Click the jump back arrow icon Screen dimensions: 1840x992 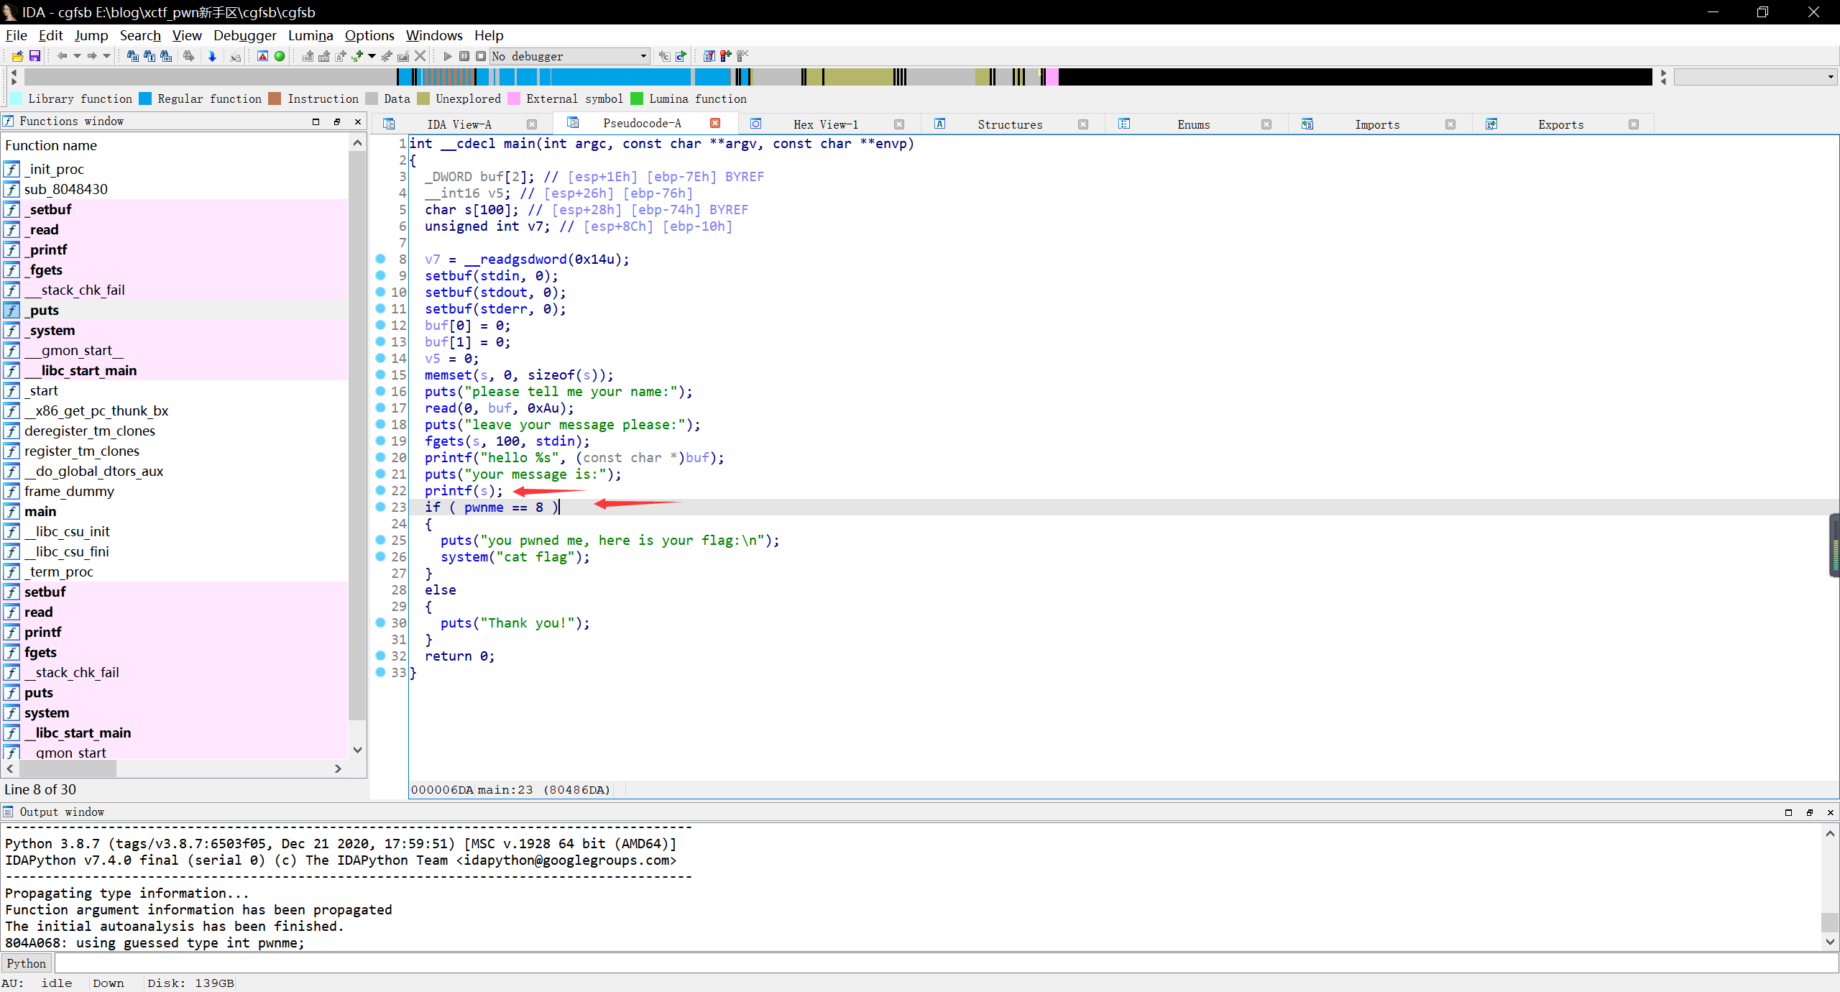click(62, 56)
